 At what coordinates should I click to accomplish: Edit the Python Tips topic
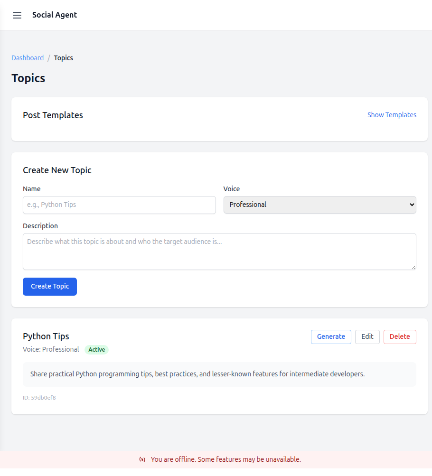click(x=367, y=336)
